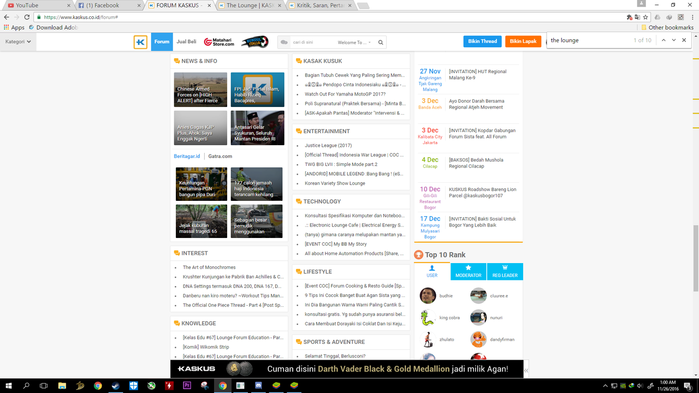699x393 pixels.
Task: Open the Action Center notifications icon
Action: [689, 385]
